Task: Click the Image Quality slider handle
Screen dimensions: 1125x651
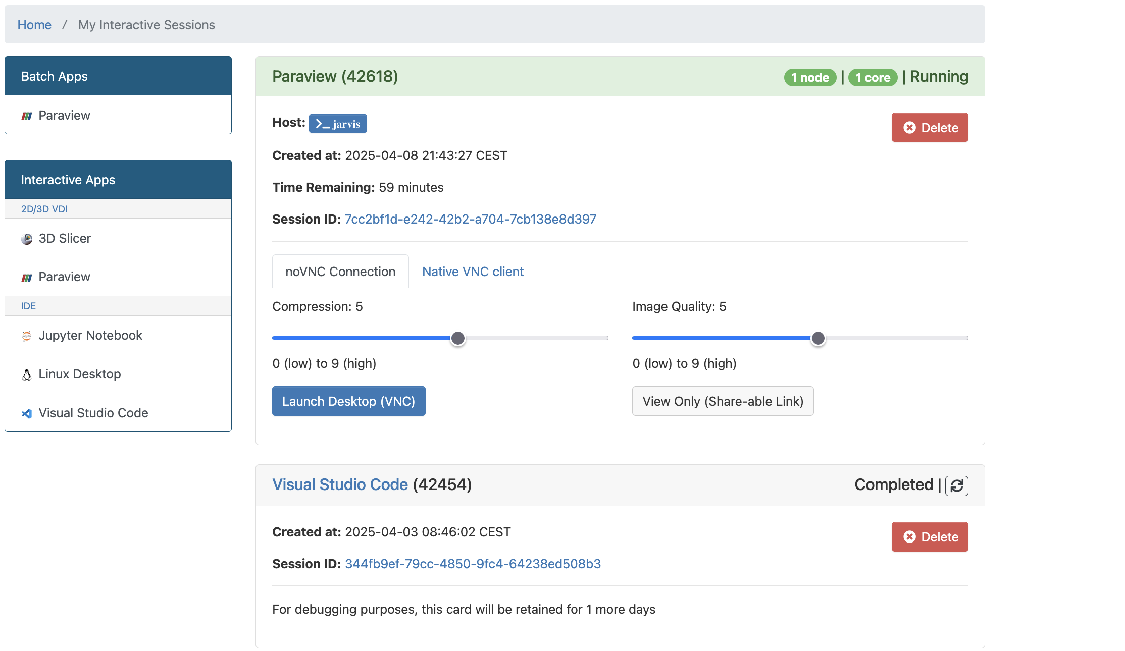Action: [x=818, y=338]
